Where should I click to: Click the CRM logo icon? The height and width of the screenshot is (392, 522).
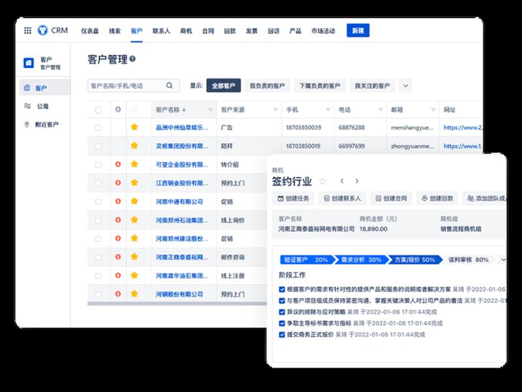pos(42,30)
